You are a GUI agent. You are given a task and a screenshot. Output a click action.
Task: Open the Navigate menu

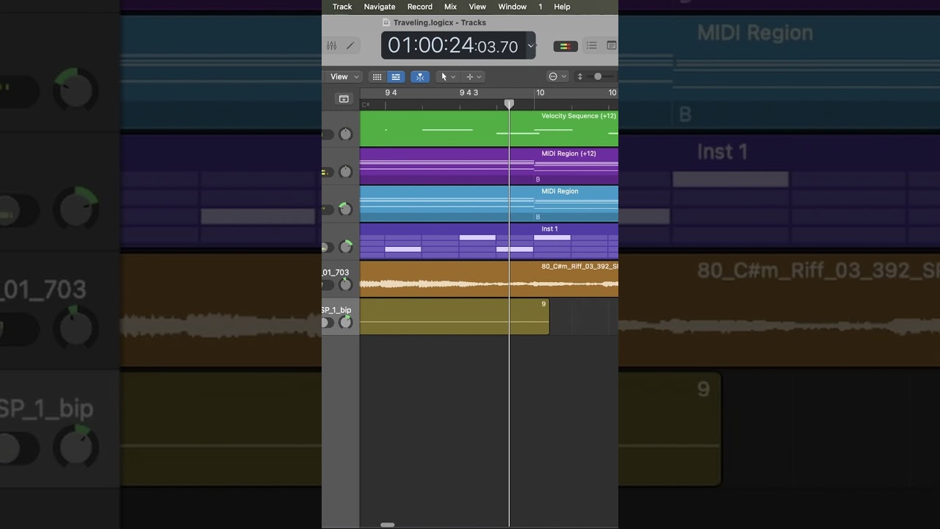click(380, 7)
